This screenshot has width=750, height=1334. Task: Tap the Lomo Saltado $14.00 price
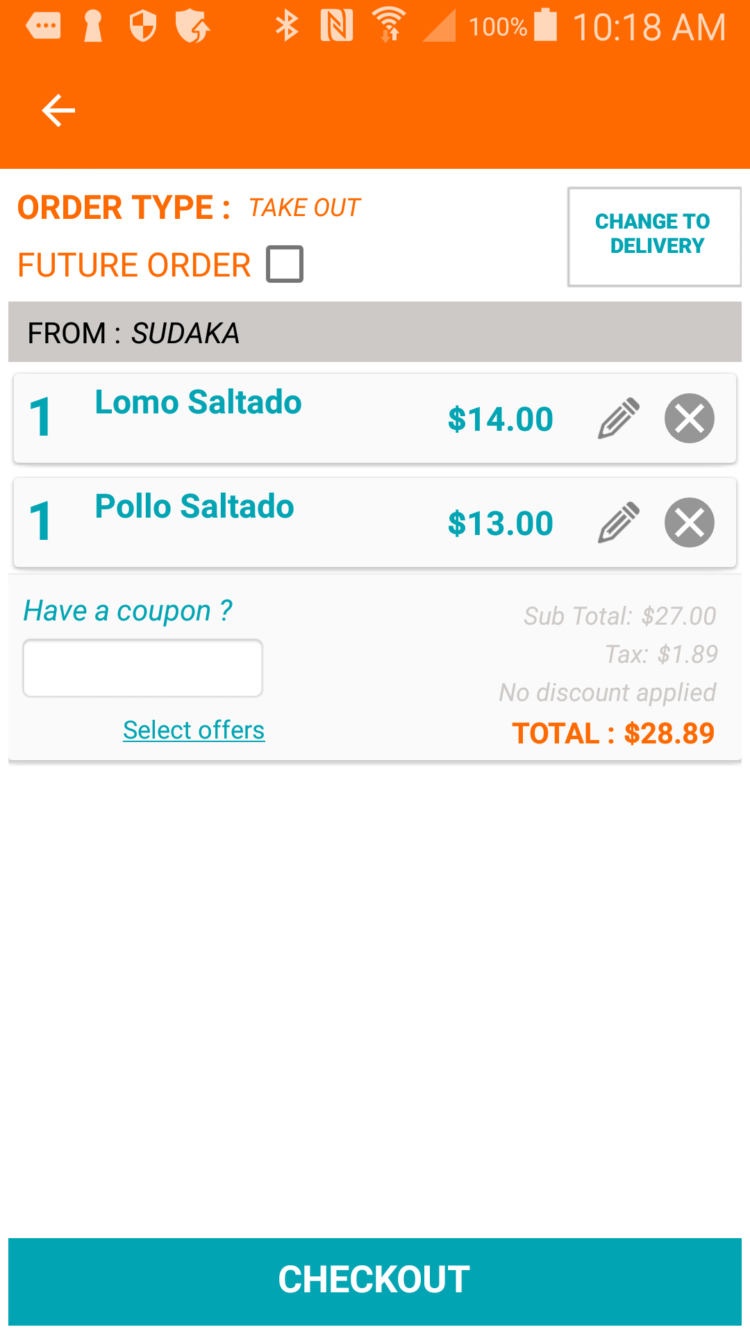coord(500,420)
